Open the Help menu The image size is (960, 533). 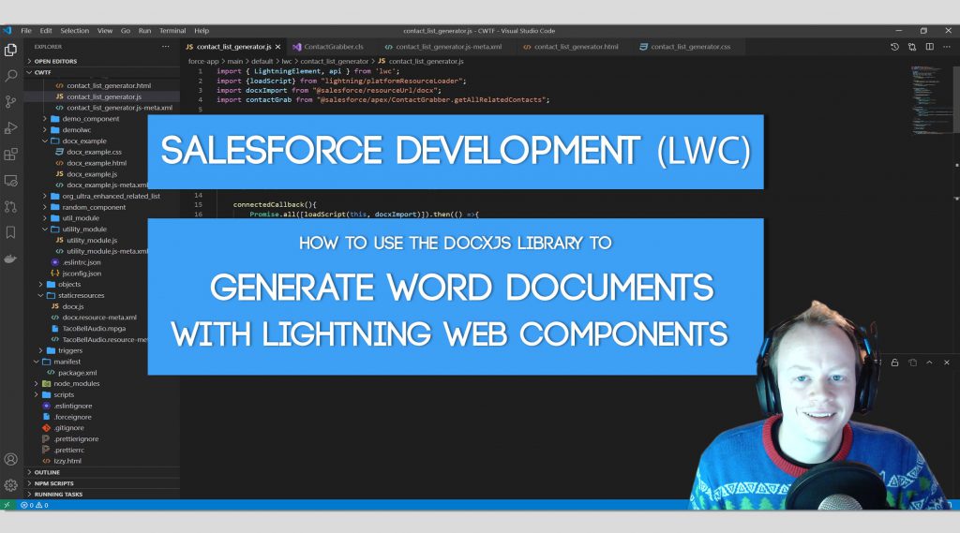[x=202, y=31]
